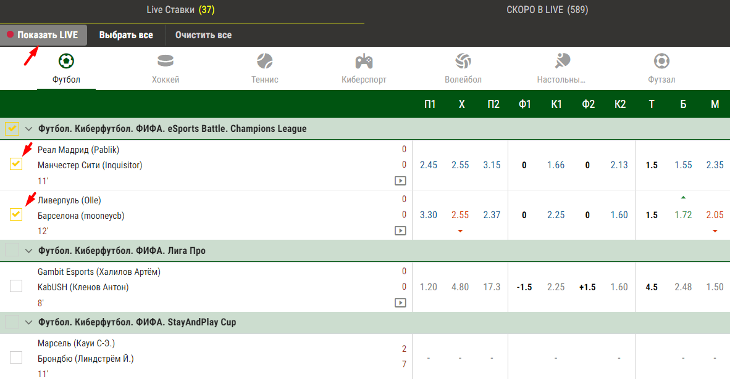The width and height of the screenshot is (730, 379).
Task: Collapse eSports Battle Champions League section
Action: tap(28, 129)
